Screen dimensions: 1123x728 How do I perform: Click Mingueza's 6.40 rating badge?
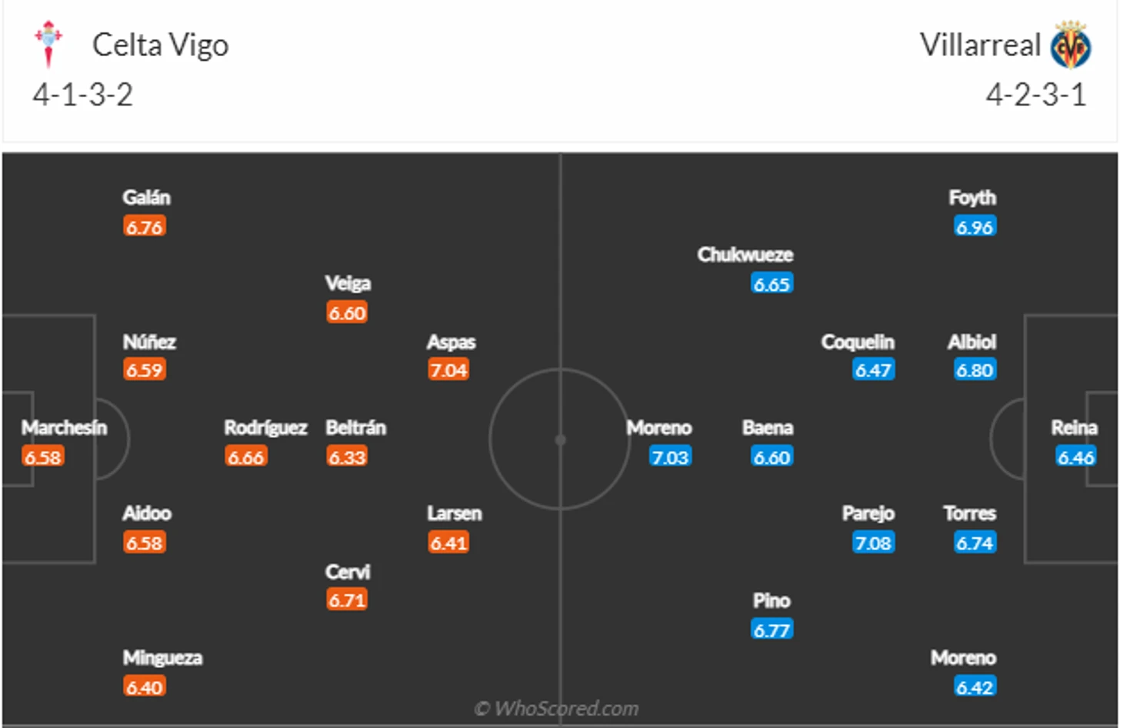145,687
